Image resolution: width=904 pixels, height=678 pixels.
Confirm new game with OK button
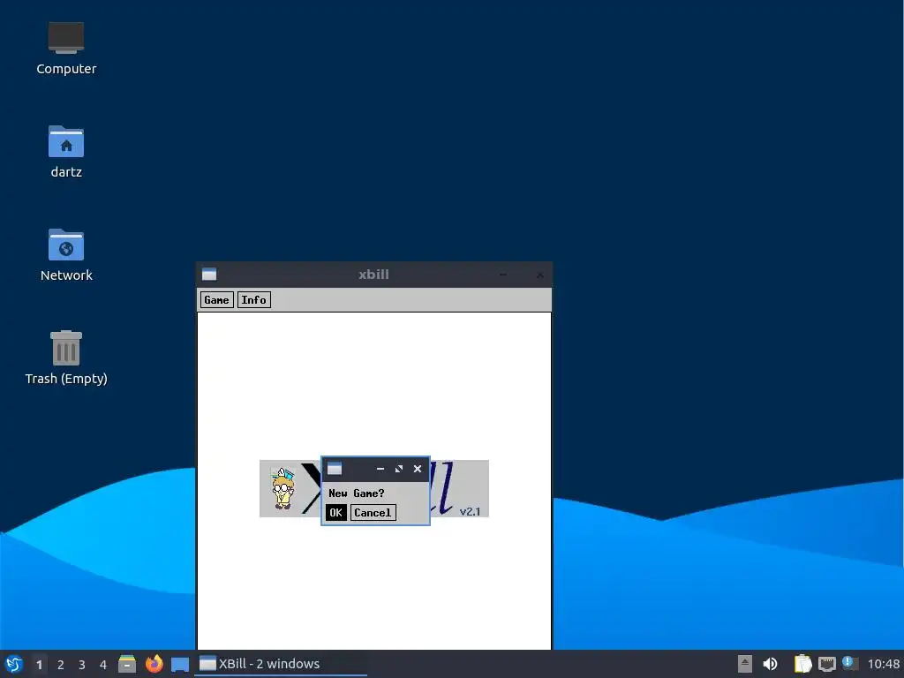point(336,513)
